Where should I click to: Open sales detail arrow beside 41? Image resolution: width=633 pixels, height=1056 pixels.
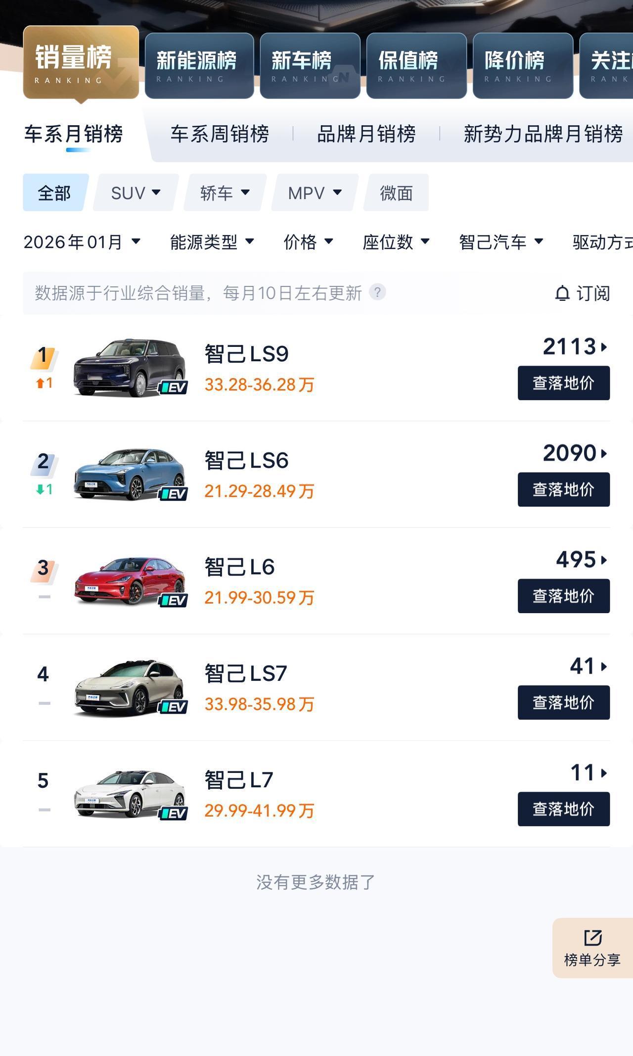[x=604, y=667]
